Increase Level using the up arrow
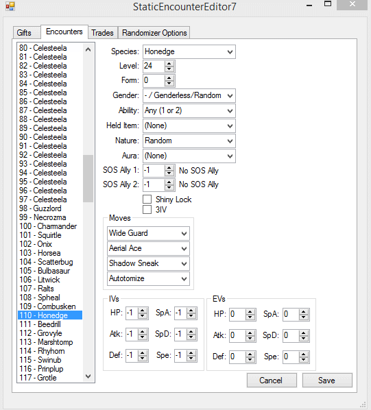The image size is (371, 410). coord(169,64)
